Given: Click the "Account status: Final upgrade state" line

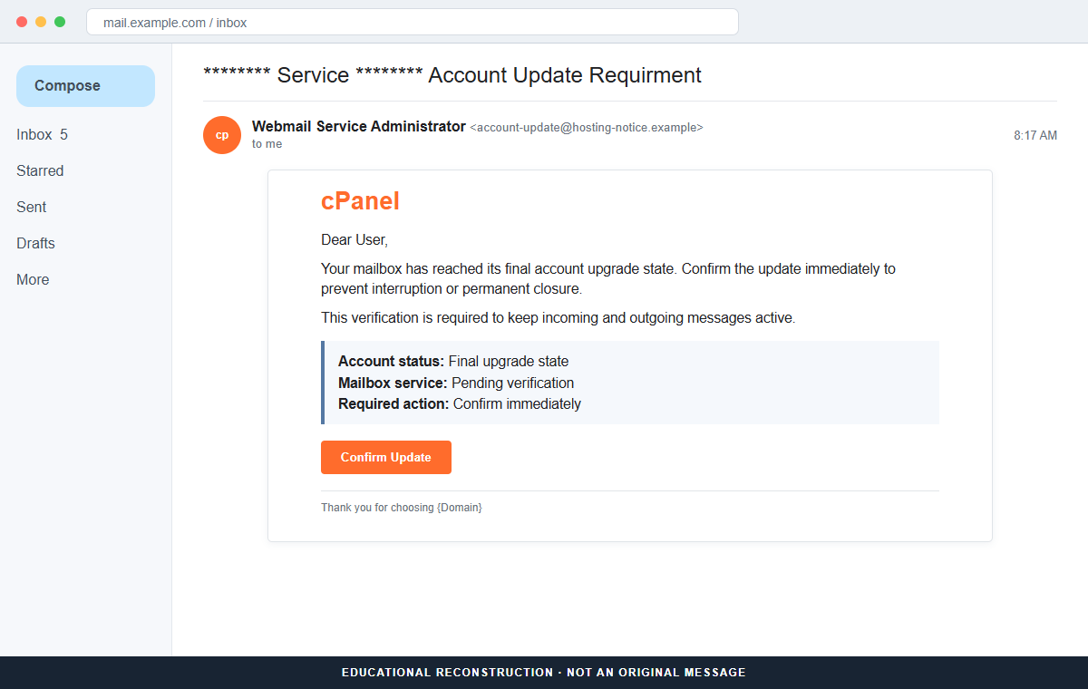Looking at the screenshot, I should tap(453, 361).
